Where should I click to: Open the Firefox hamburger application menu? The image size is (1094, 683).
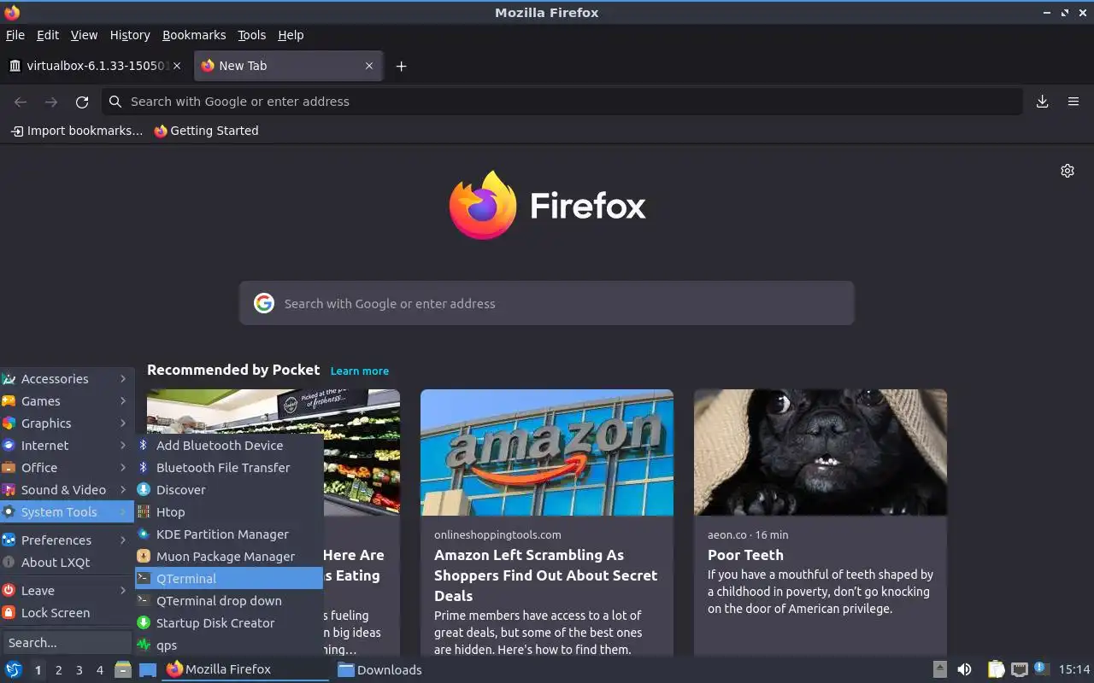click(1073, 102)
